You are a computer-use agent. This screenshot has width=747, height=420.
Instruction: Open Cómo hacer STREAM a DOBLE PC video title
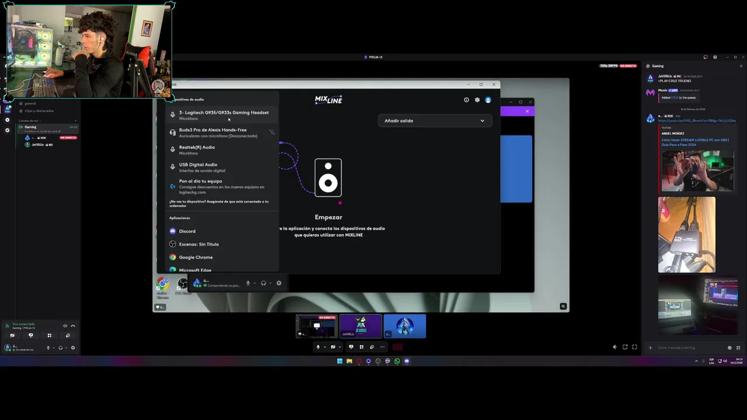pos(694,142)
